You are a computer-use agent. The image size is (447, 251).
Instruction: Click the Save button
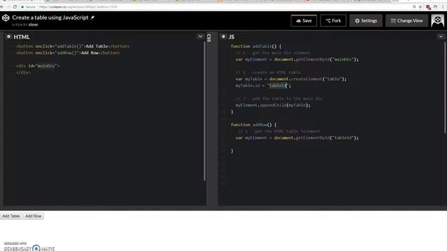(x=304, y=20)
